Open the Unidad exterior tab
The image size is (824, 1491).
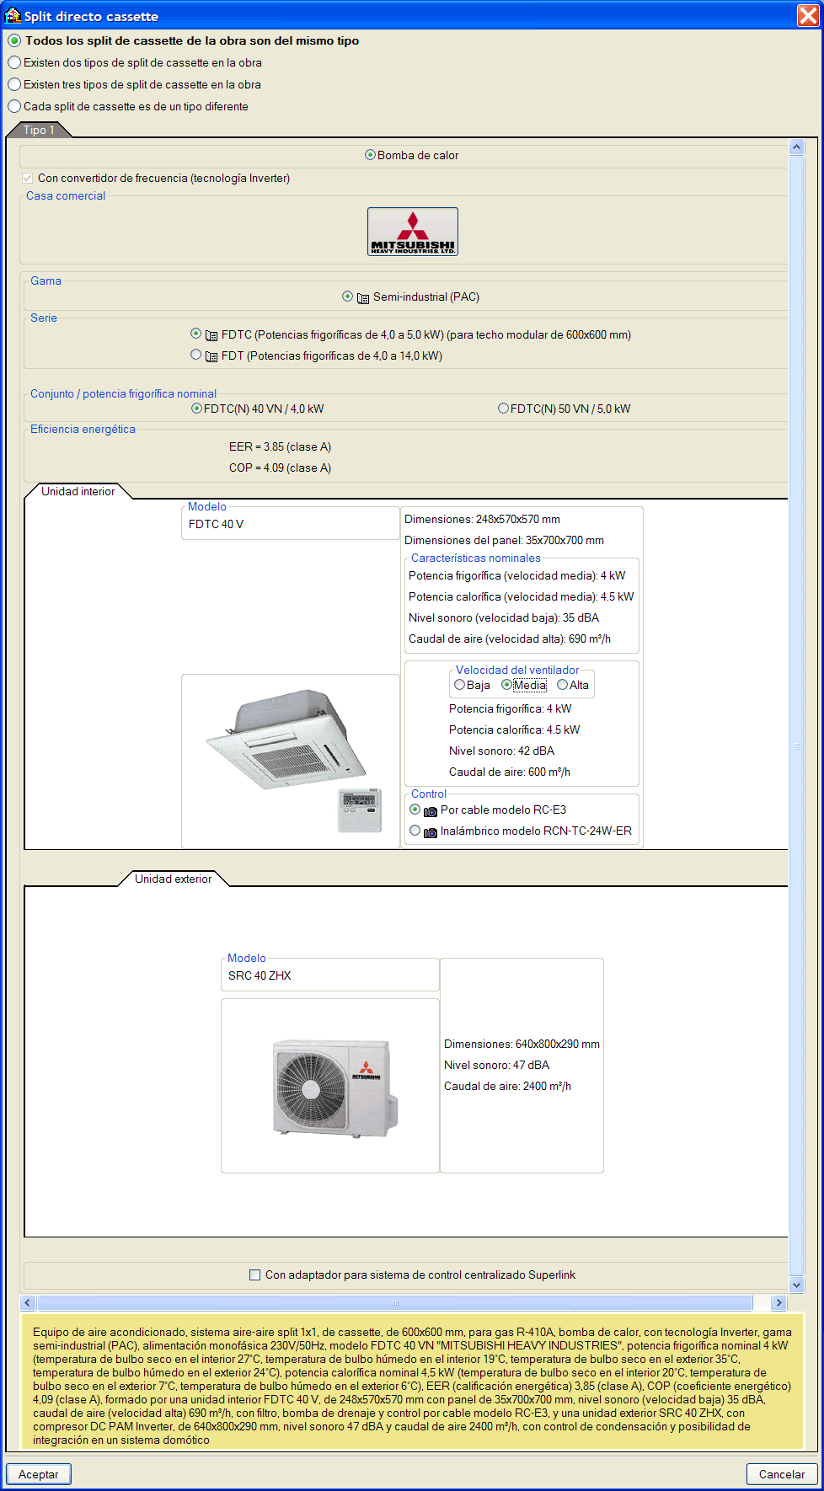174,879
